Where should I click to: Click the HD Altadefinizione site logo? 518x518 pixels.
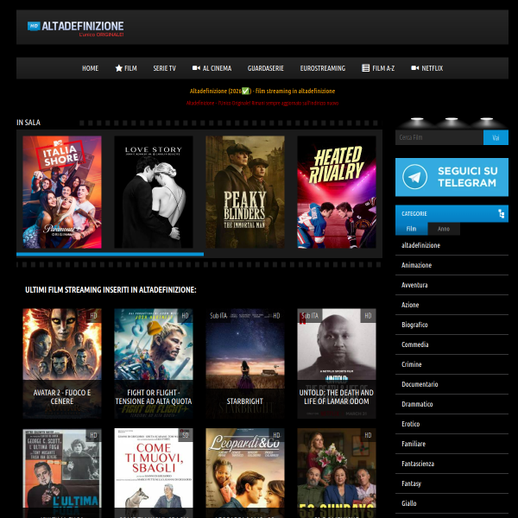[76, 28]
